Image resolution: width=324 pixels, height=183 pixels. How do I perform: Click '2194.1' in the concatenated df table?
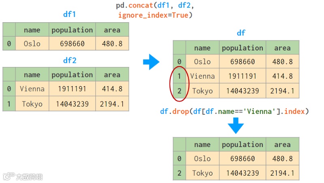pos(282,90)
